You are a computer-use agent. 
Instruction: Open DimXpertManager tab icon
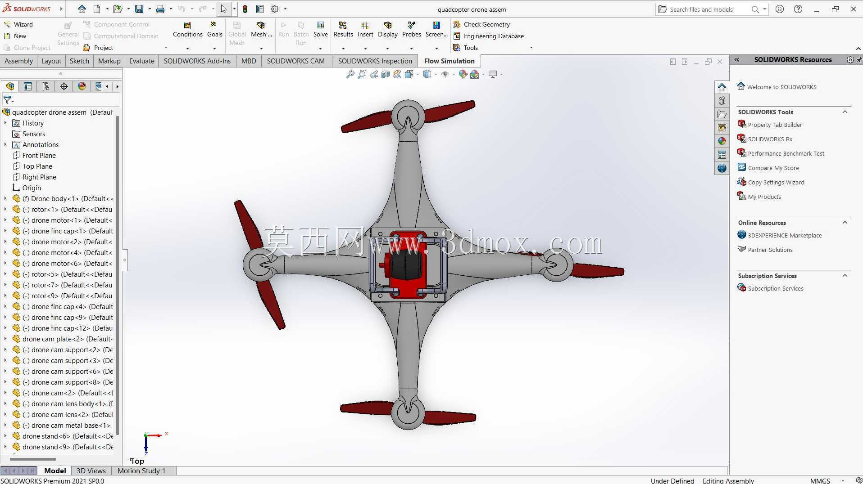pos(64,86)
